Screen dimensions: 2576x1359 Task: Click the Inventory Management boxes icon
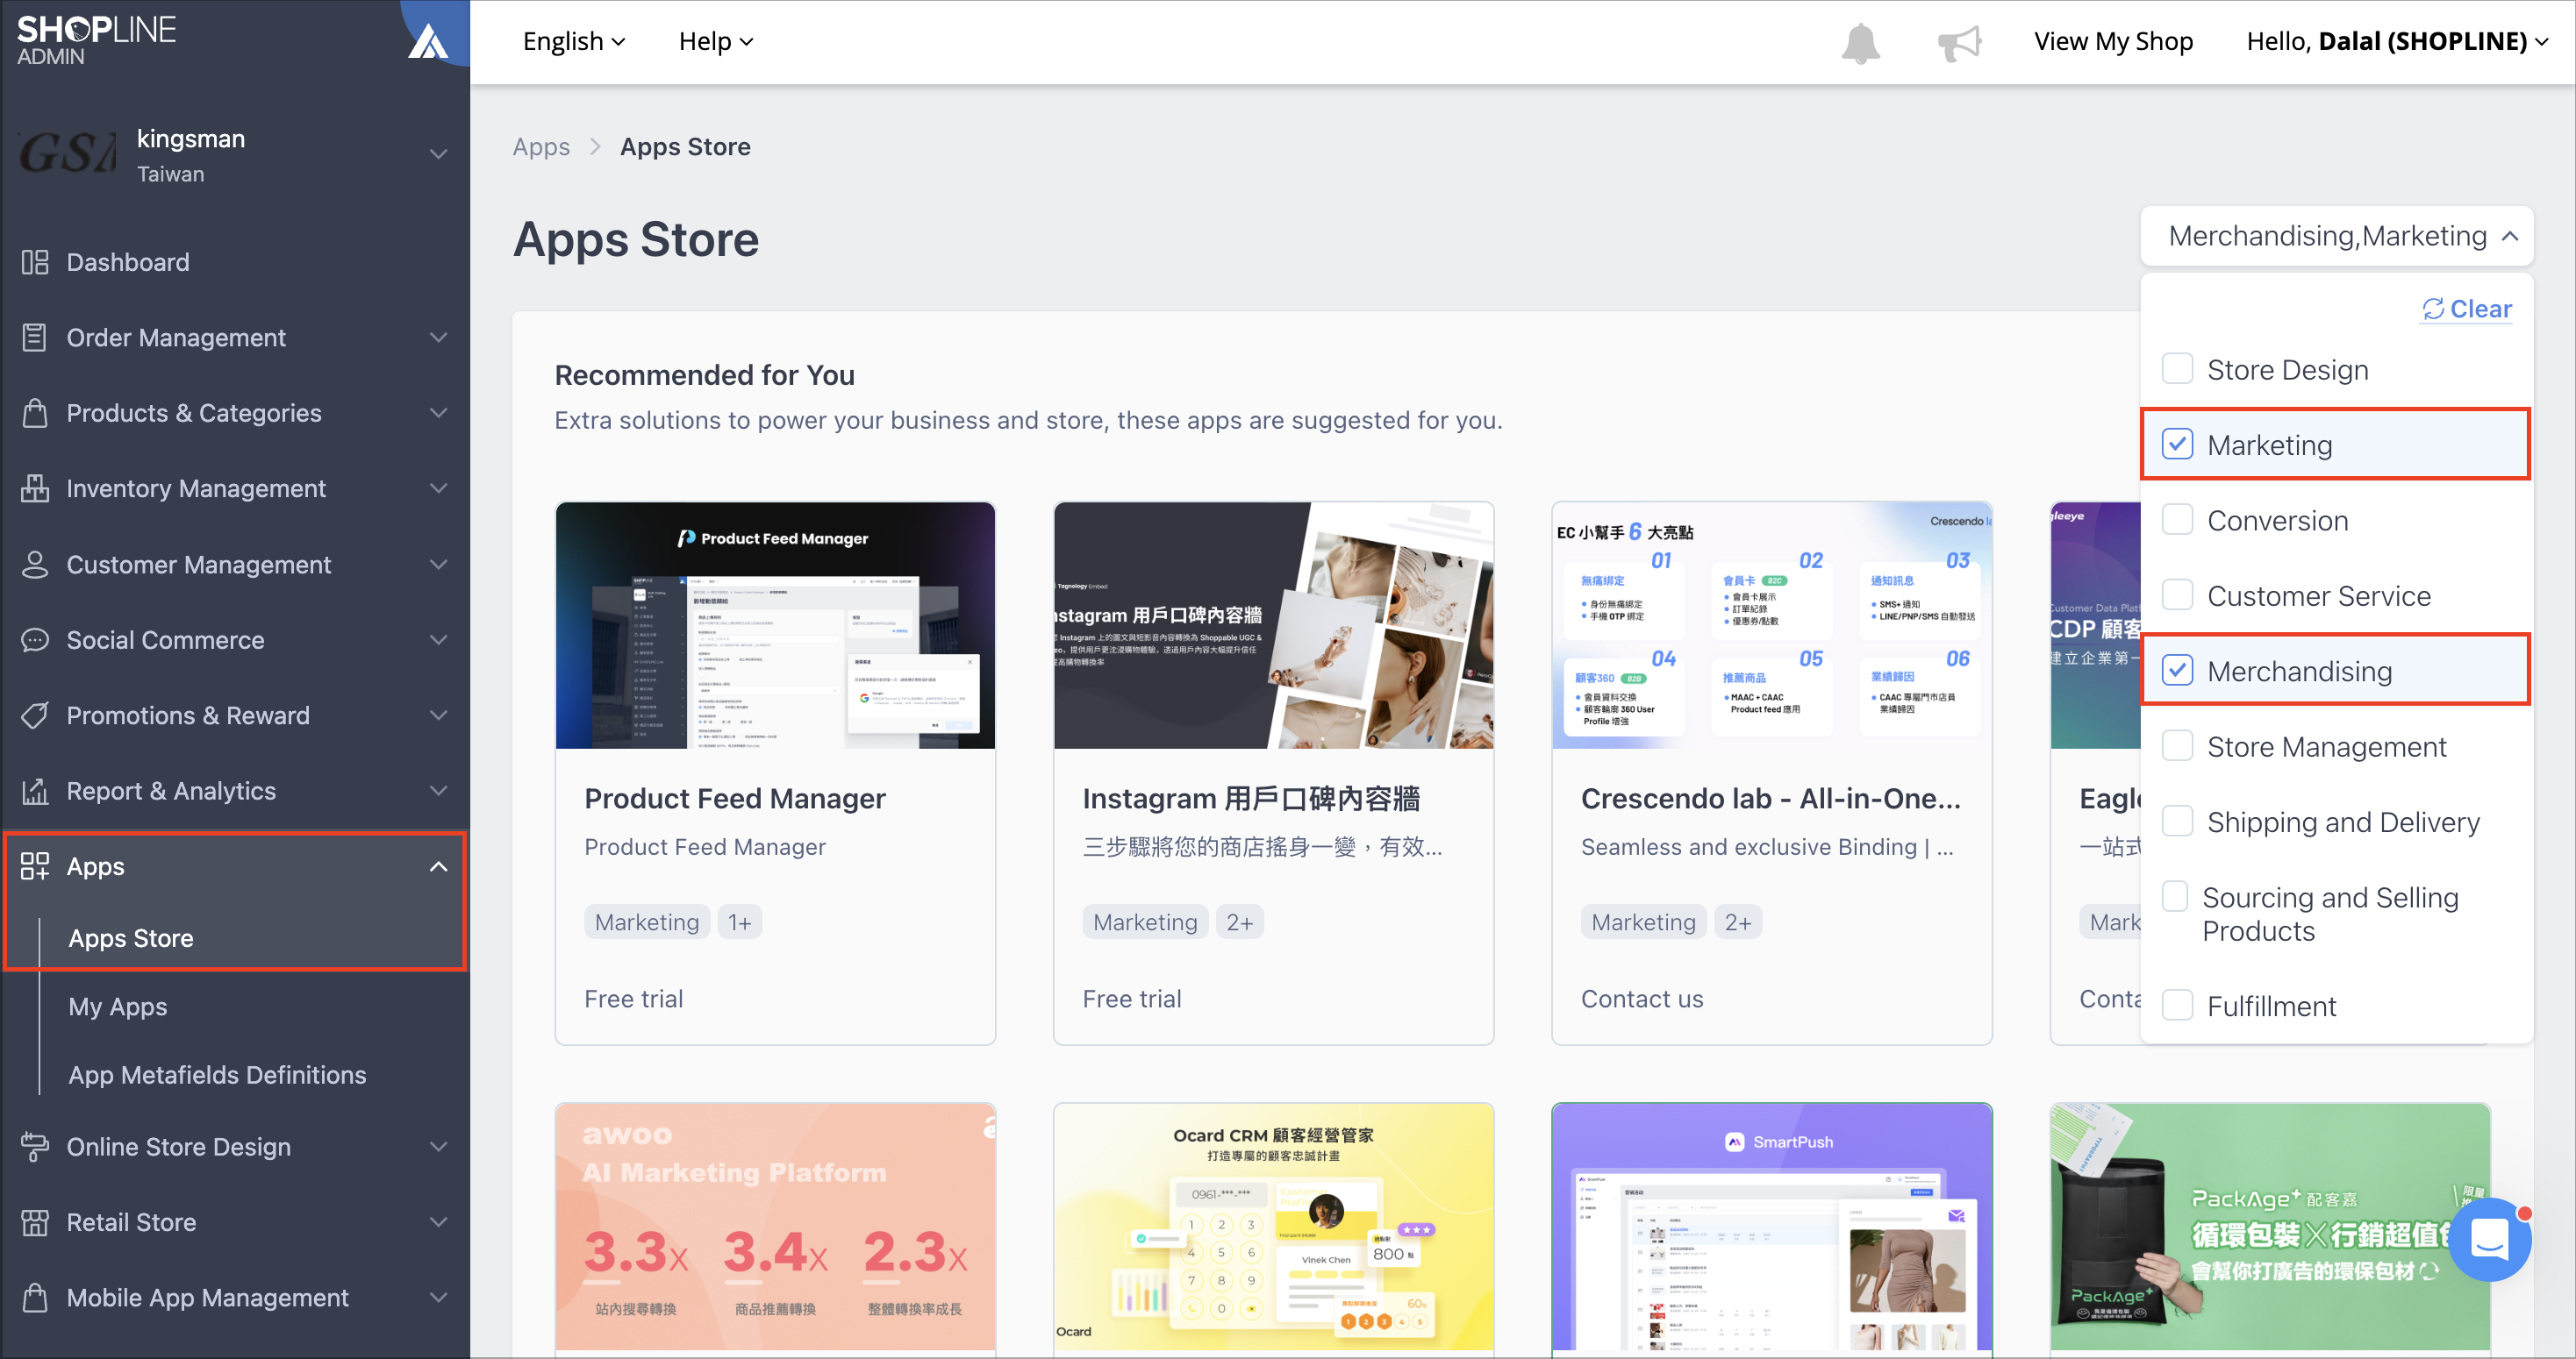click(x=35, y=488)
